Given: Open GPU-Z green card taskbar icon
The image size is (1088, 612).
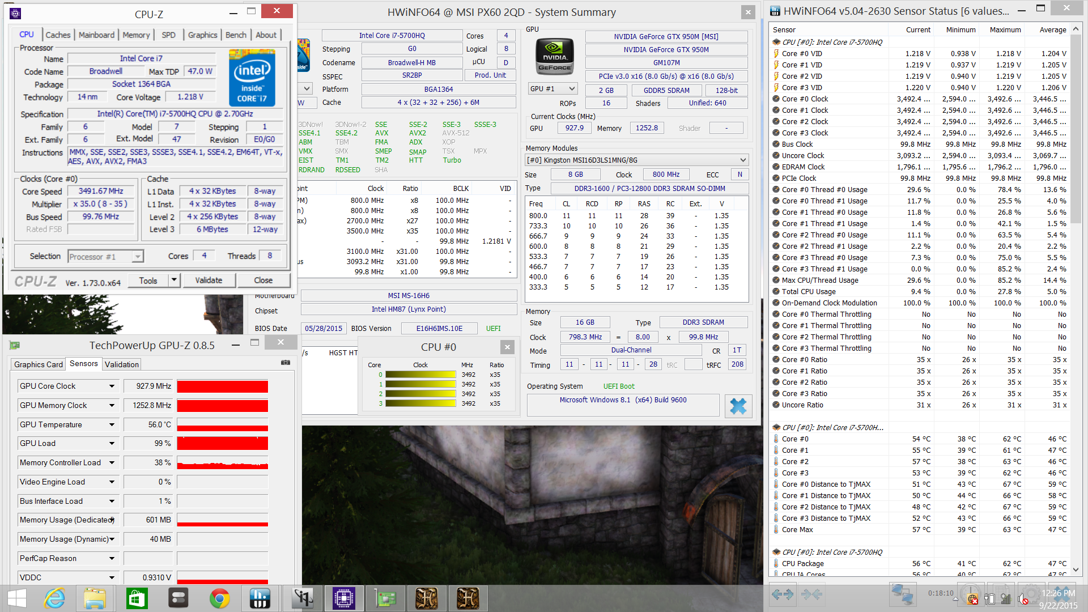Looking at the screenshot, I should click(x=385, y=598).
